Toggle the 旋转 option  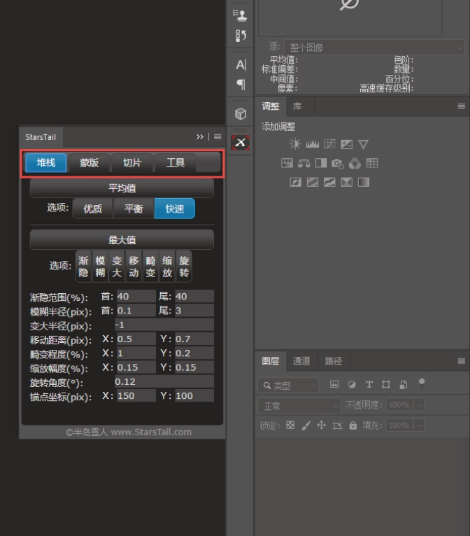(x=184, y=267)
